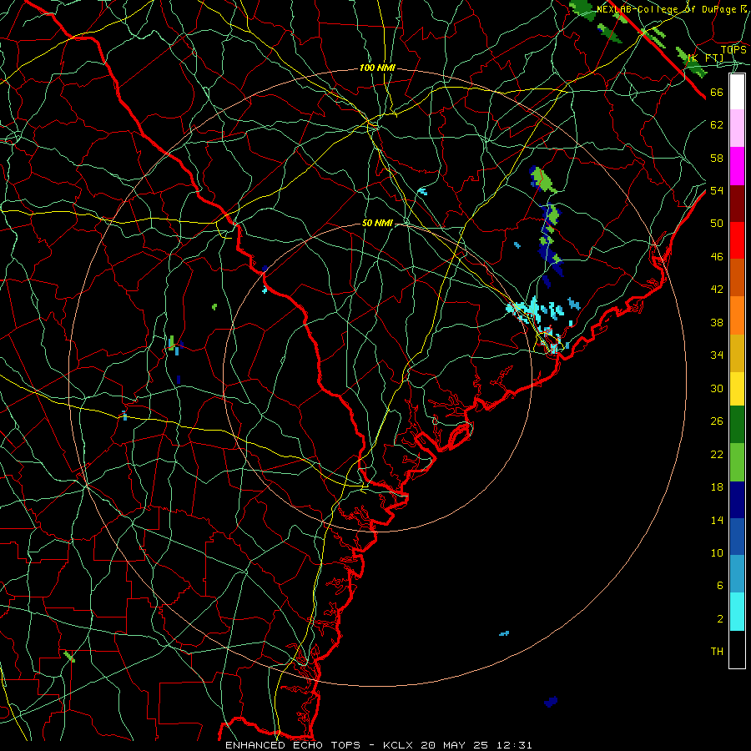Click the "50" legend value

pyautogui.click(x=717, y=223)
